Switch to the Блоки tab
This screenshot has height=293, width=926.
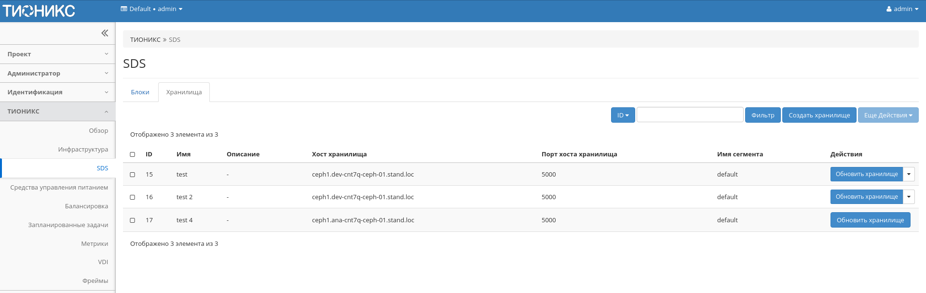click(x=140, y=92)
